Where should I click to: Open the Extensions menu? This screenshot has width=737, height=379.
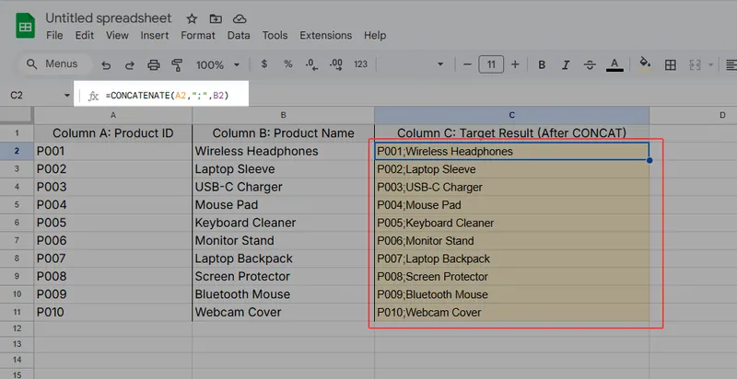(325, 35)
